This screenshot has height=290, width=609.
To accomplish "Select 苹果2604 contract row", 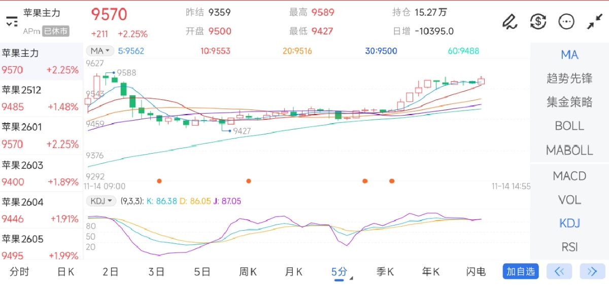I will pos(41,210).
